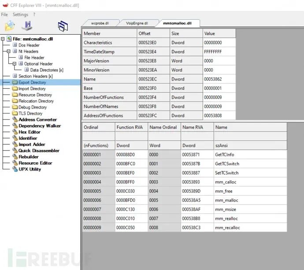Click the Dependency Walker tool icon
304x270 pixels.
[x=15, y=126]
